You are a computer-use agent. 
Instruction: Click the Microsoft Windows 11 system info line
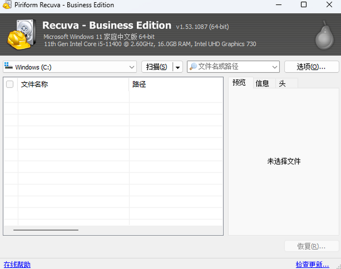pos(99,37)
